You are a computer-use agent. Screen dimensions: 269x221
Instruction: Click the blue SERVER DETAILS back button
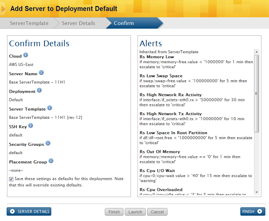coord(29,211)
